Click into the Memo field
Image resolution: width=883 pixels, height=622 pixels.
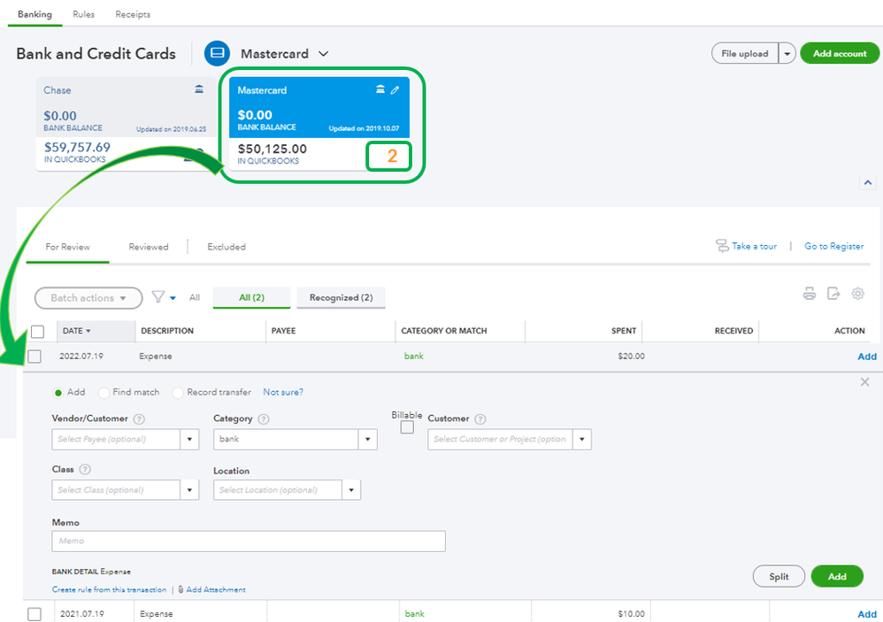[x=249, y=541]
